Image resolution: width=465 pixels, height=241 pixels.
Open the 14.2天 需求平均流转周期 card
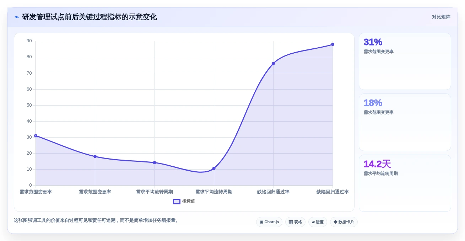[405, 183]
